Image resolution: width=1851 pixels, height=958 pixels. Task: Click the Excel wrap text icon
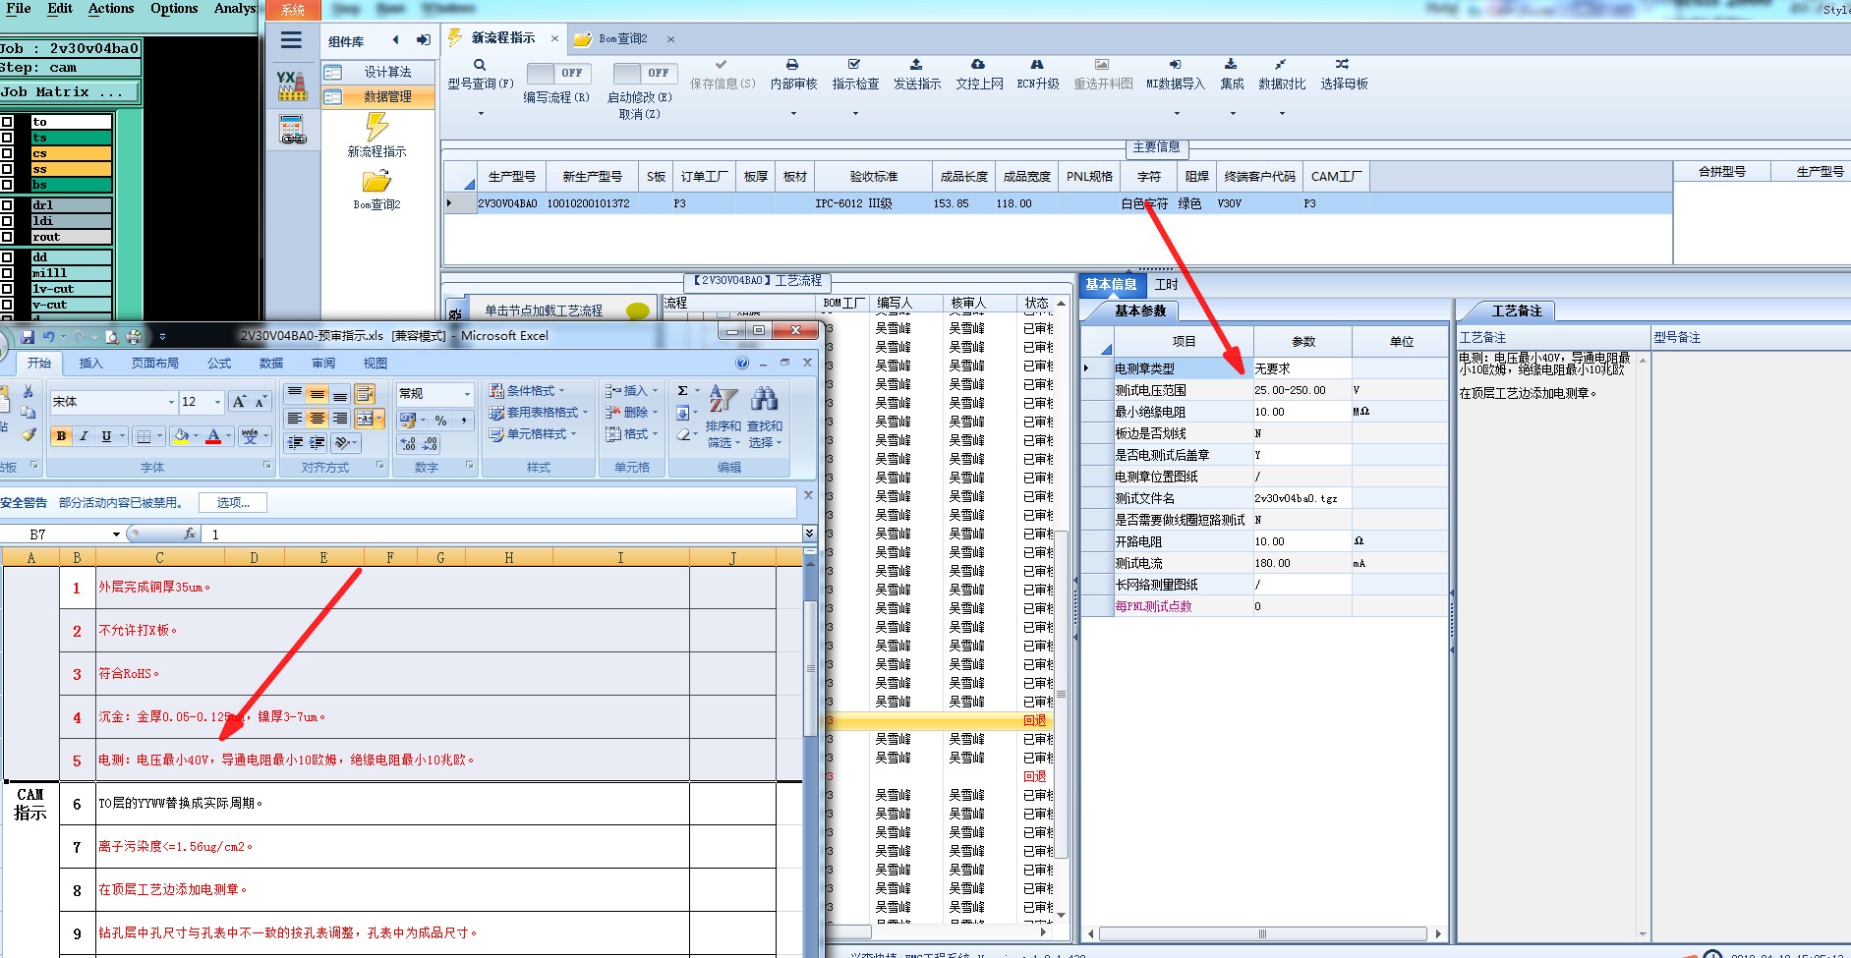(364, 395)
